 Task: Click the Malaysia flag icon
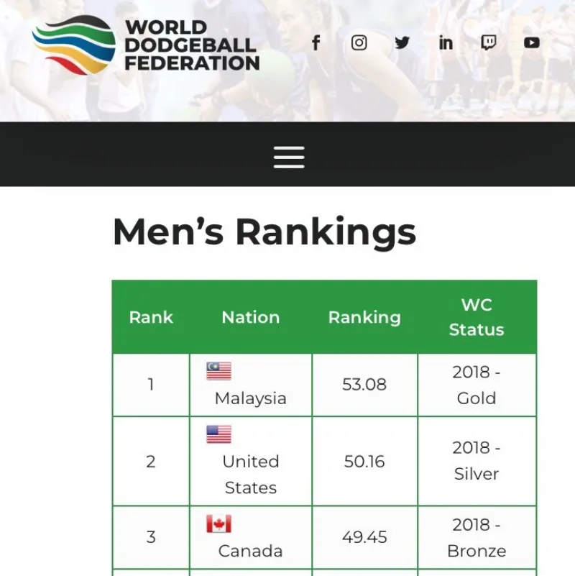click(218, 371)
